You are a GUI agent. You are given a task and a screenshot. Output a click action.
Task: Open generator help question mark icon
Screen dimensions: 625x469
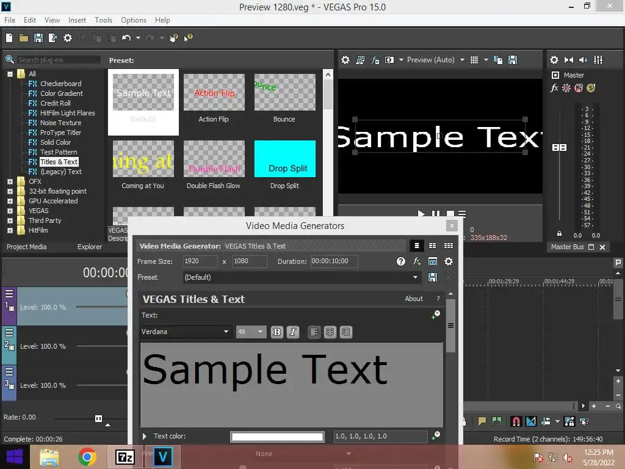pyautogui.click(x=401, y=261)
